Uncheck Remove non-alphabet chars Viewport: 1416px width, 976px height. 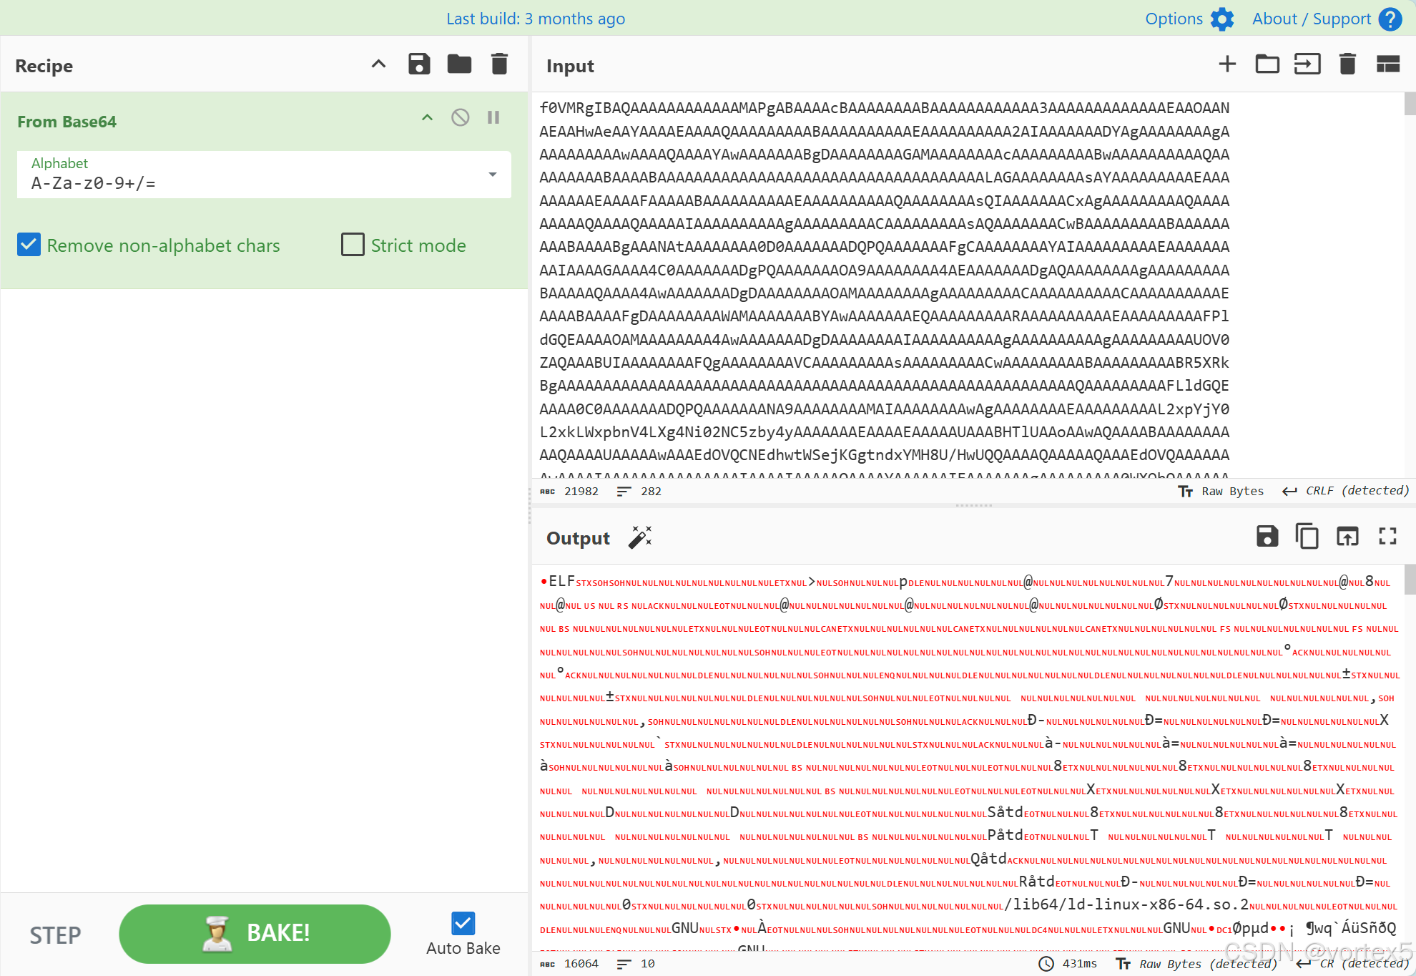(x=29, y=245)
